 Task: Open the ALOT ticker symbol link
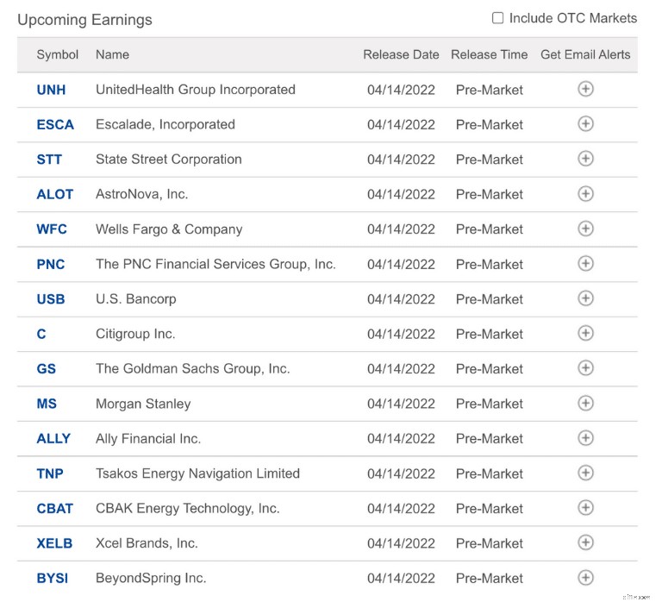(55, 194)
